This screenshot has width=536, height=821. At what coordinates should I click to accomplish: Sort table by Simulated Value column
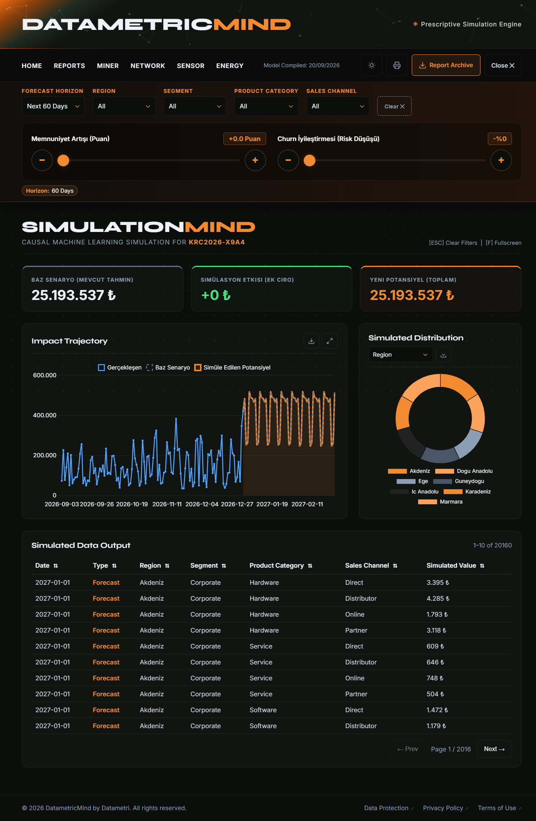pos(456,566)
